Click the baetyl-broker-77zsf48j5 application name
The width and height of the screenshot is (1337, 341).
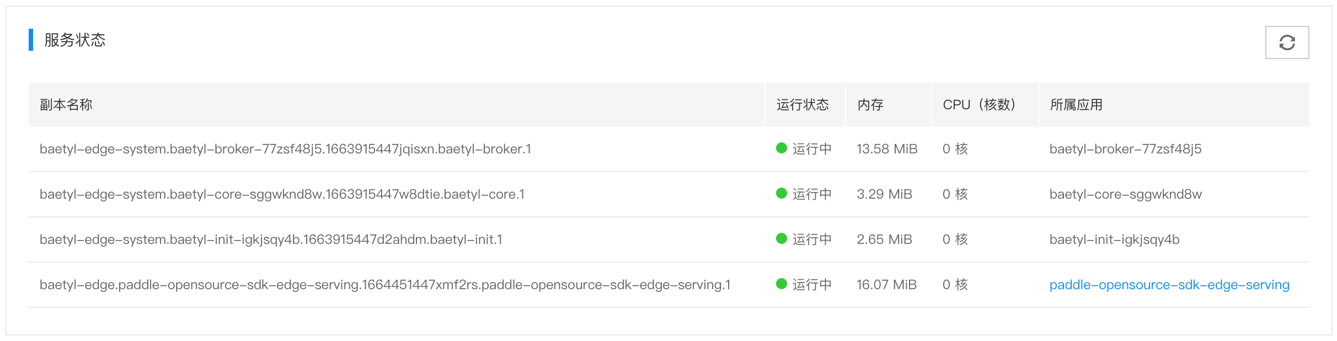point(1125,149)
